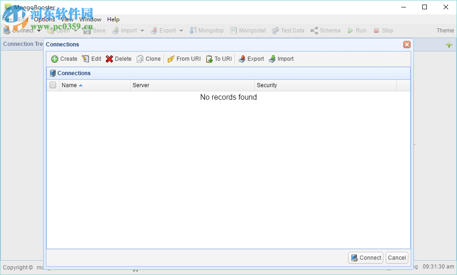The width and height of the screenshot is (457, 275).
Task: Toggle the select-all connections checkbox
Action: (52, 85)
